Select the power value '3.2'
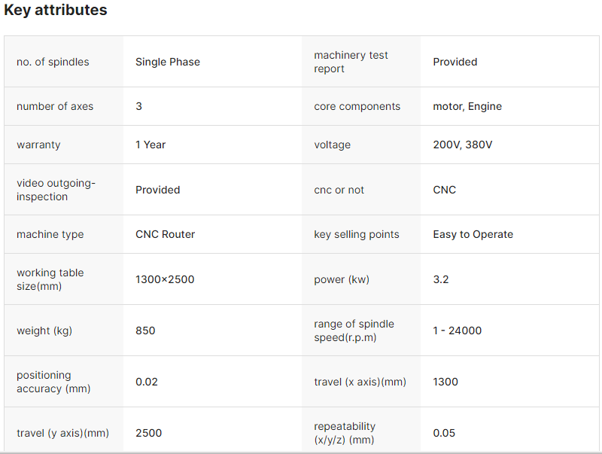Screen dimensions: 602x454 point(441,279)
